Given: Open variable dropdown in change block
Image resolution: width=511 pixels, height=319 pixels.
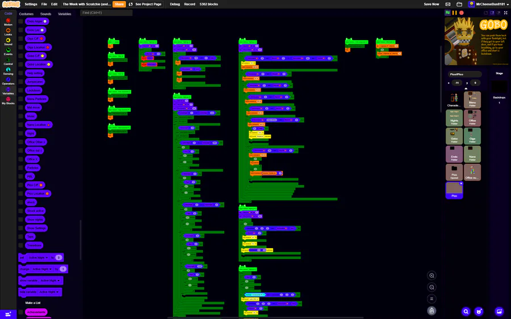Looking at the screenshot, I should 42,269.
